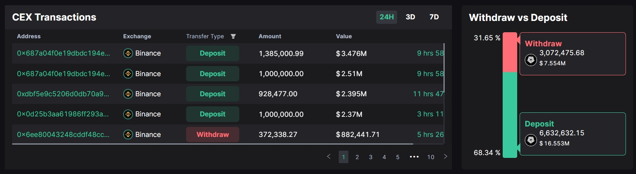Click Binance logo in the Withdraw row
Screen dimensions: 636x174
coord(128,135)
